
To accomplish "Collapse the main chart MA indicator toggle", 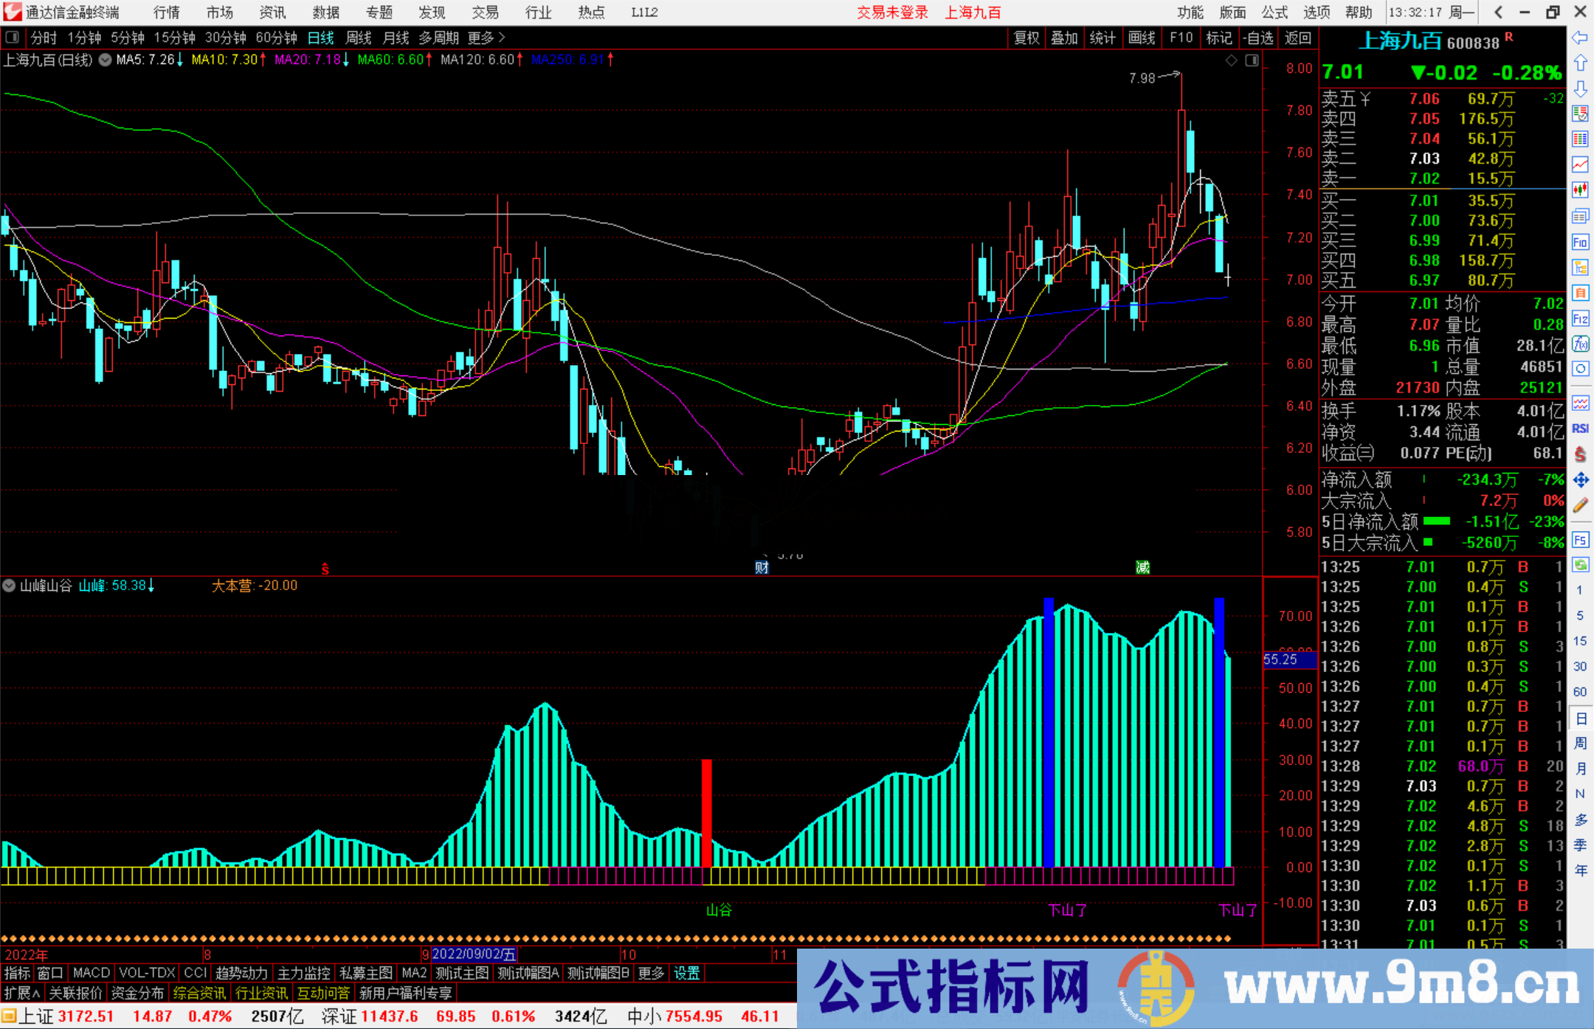I will [105, 60].
